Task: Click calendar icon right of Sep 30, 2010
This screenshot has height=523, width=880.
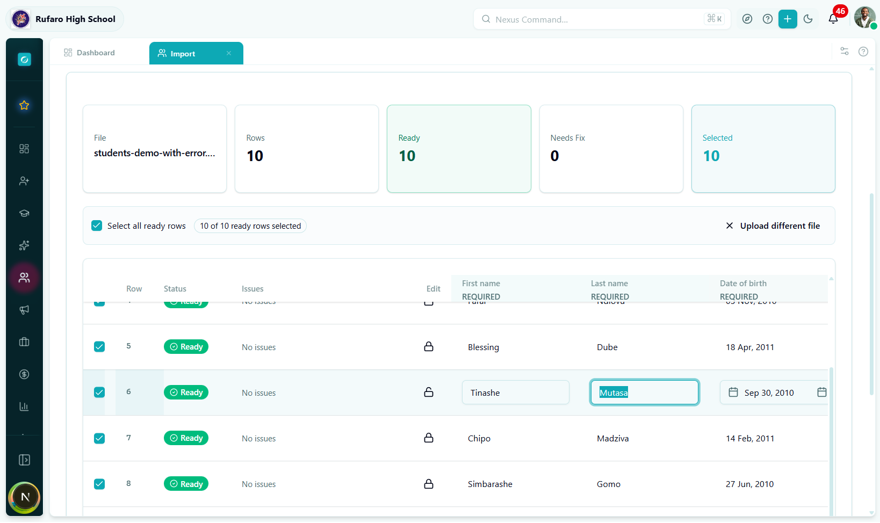Action: click(x=821, y=392)
